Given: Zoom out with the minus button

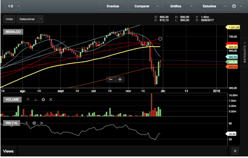Looking at the screenshot, I should (x=111, y=79).
